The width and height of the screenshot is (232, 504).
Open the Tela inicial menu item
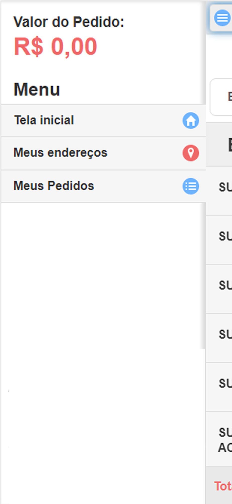(x=103, y=120)
